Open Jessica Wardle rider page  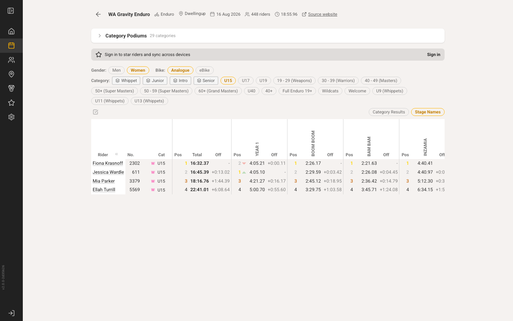[108, 172]
